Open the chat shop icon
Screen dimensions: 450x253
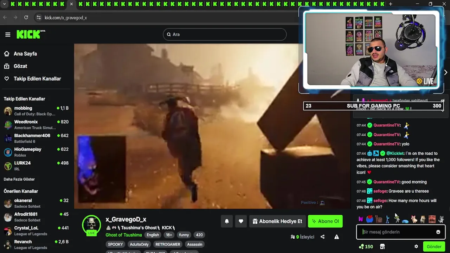(x=382, y=247)
